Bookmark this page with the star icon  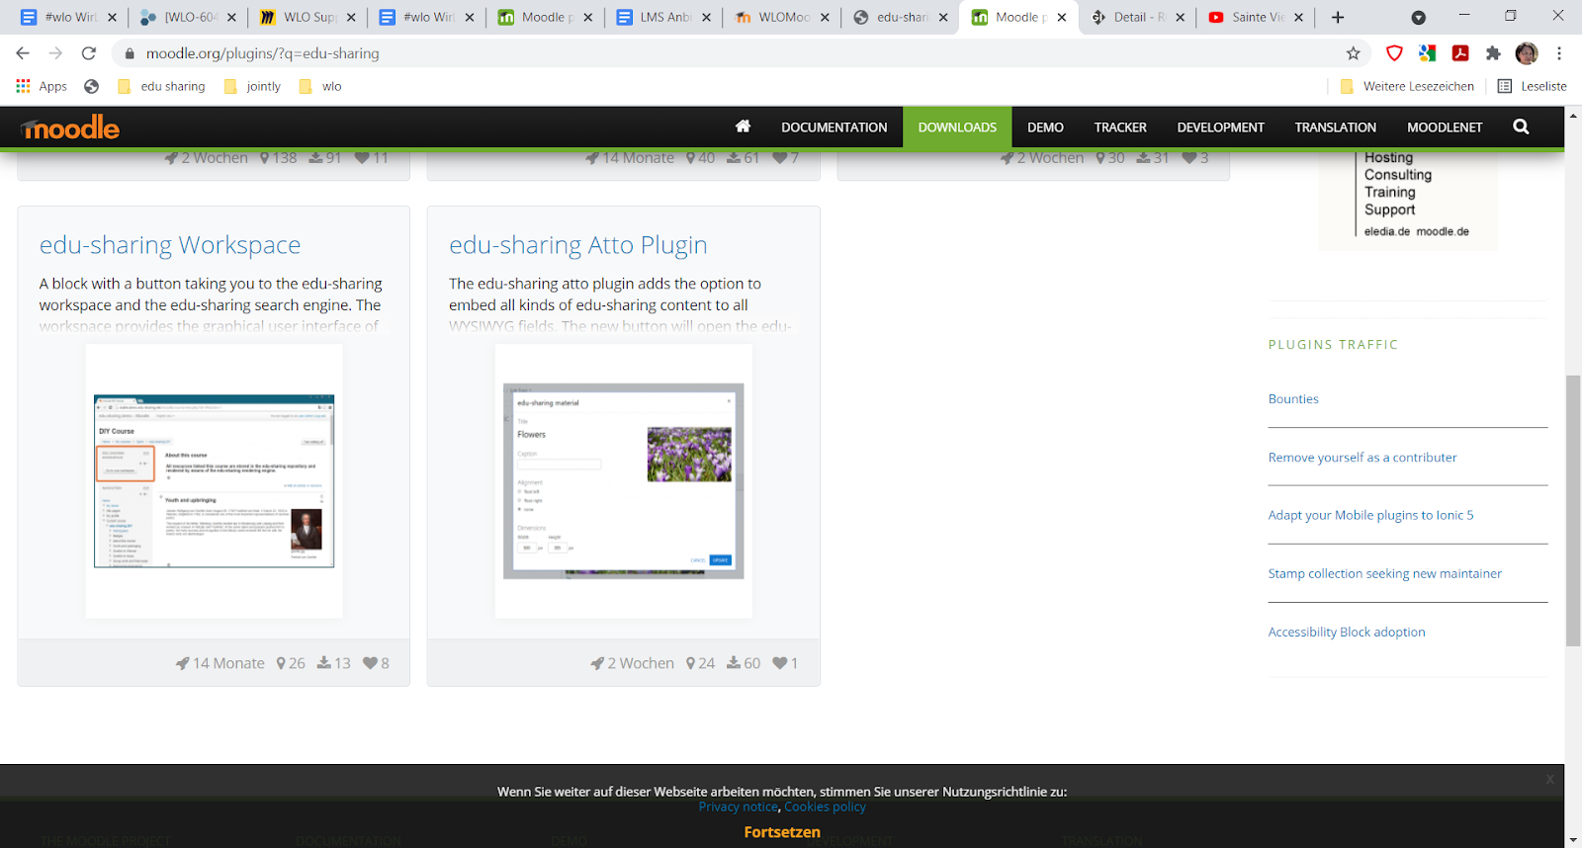click(x=1353, y=53)
